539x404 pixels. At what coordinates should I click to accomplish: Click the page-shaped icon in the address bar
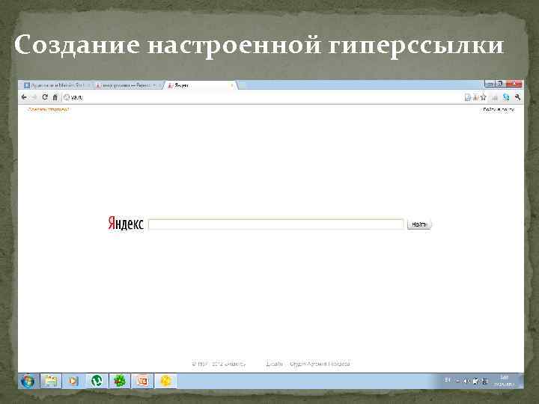(x=467, y=97)
